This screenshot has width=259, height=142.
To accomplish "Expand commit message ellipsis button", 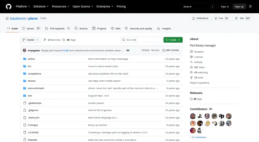I will (x=128, y=50).
